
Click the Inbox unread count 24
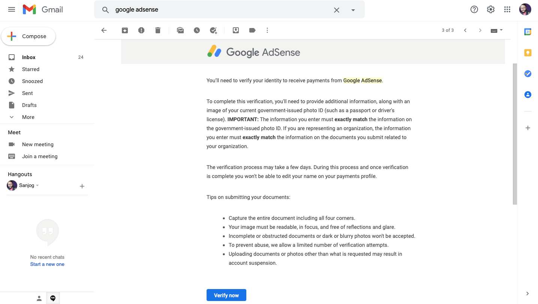[81, 57]
